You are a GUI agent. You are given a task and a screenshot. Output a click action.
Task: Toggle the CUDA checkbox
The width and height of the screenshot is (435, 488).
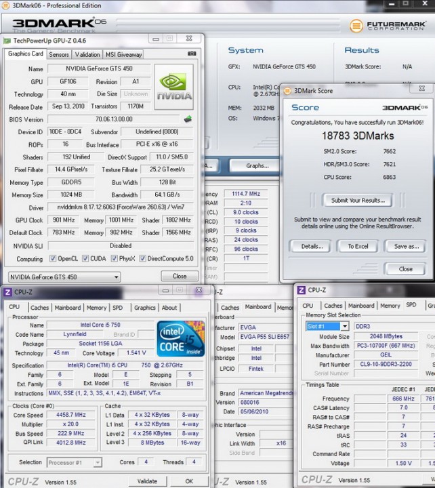click(x=85, y=258)
